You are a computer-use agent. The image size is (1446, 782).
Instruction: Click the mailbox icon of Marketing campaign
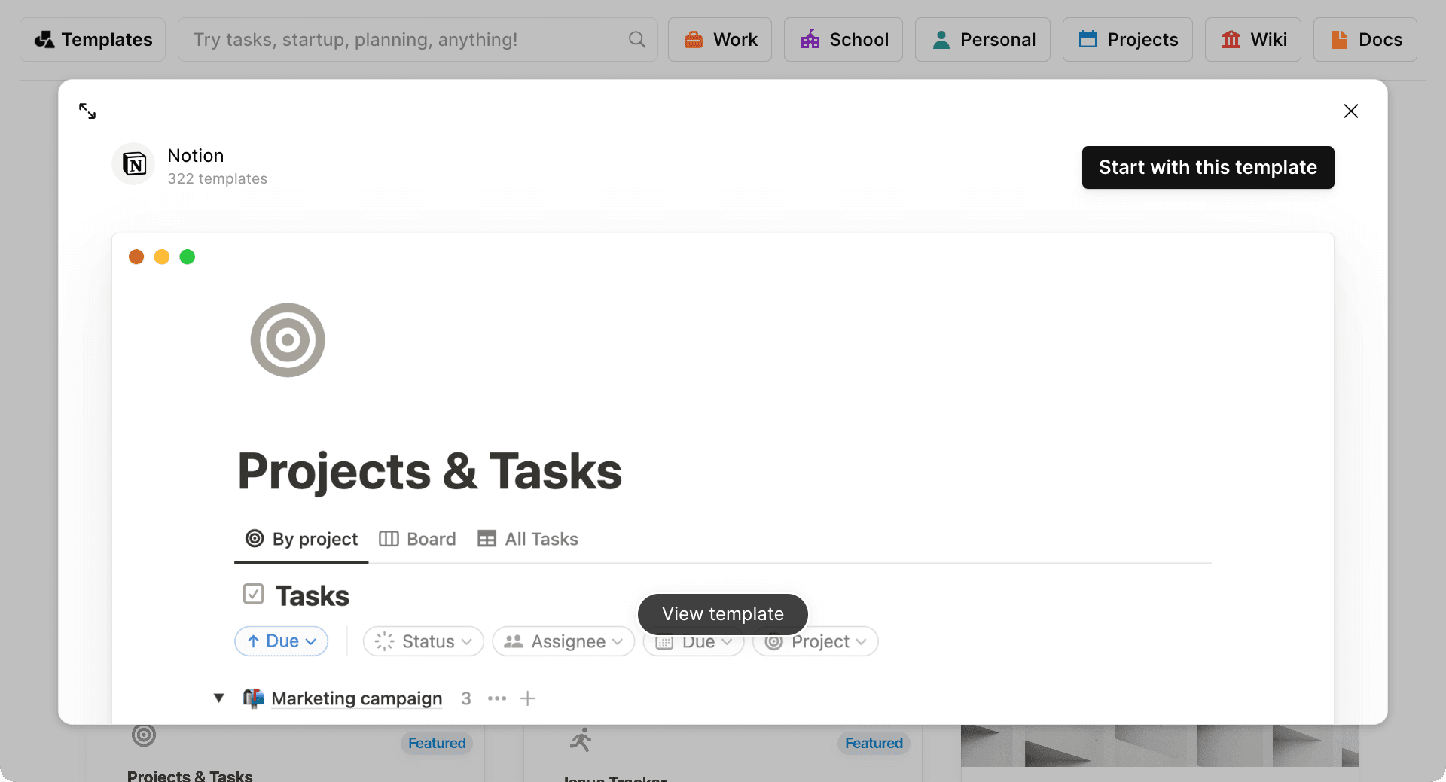(254, 698)
